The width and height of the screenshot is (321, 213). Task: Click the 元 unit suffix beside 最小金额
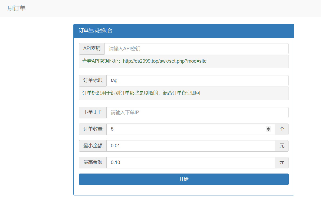(x=282, y=146)
